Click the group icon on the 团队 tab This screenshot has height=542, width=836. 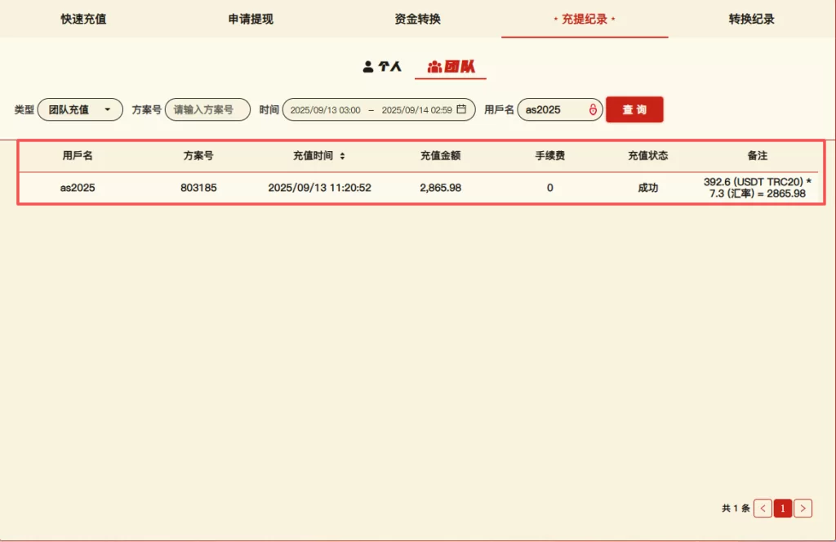point(434,67)
